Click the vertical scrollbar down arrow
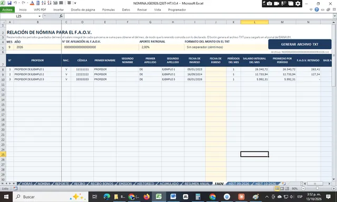Viewport: 337px width, 202px height. coord(334,179)
